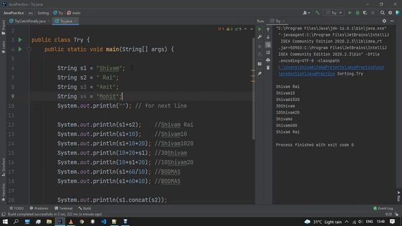Open File Explorer from the taskbar
The height and width of the screenshot is (226, 402).
pos(49,222)
